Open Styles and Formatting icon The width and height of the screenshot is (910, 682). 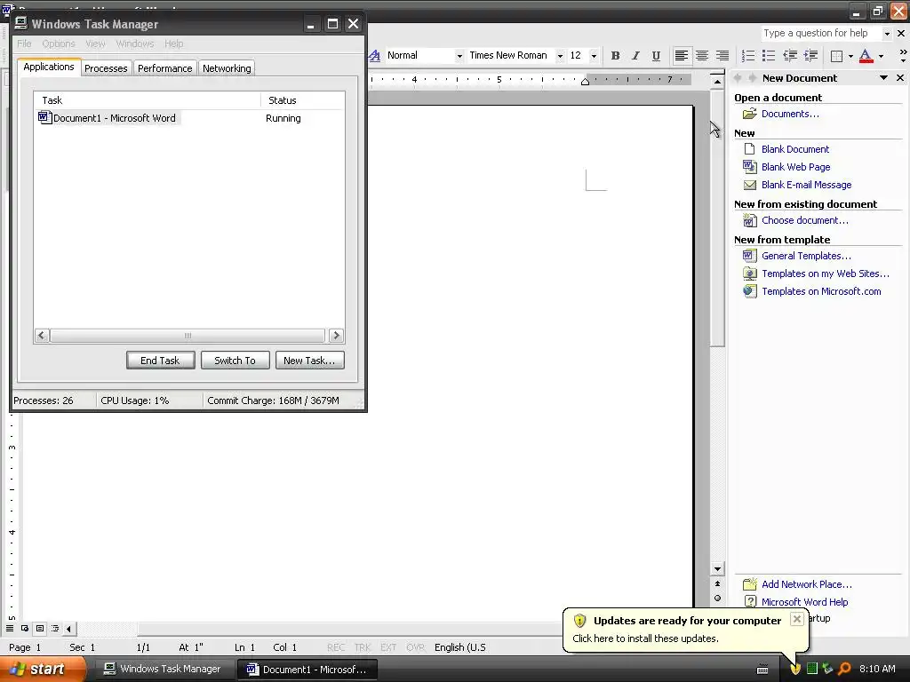point(375,56)
